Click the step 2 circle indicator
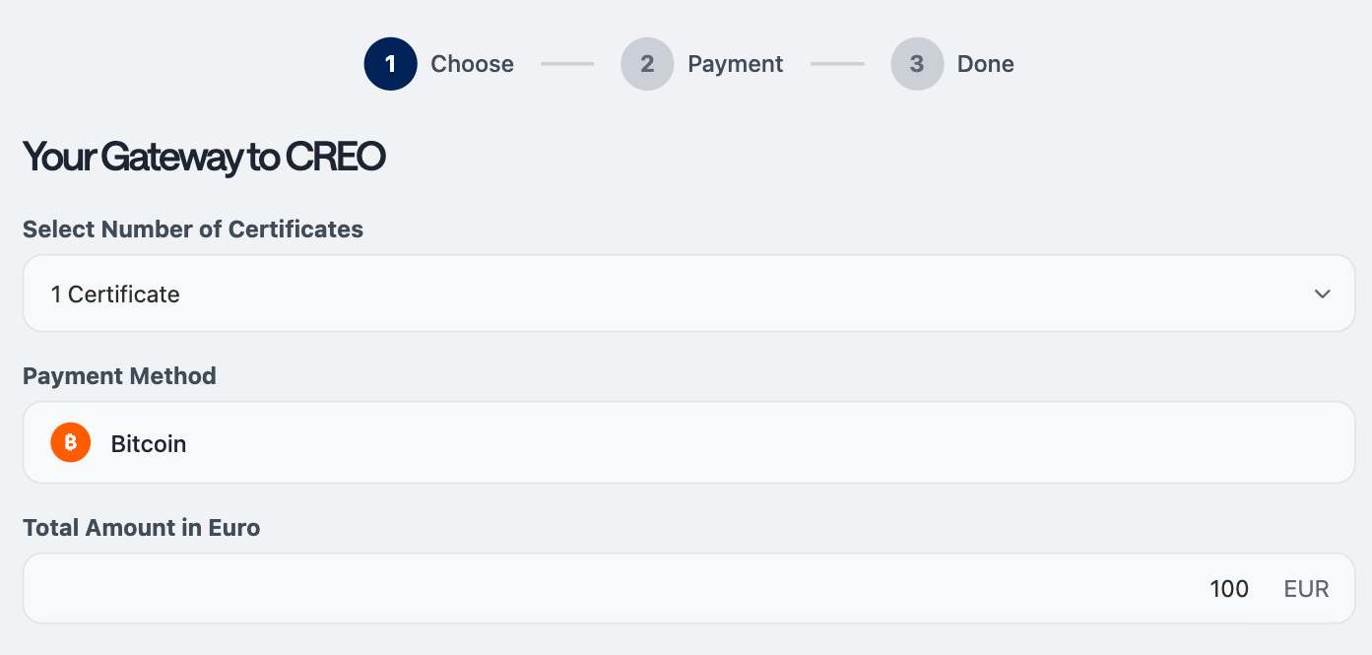The height and width of the screenshot is (655, 1372). (647, 64)
